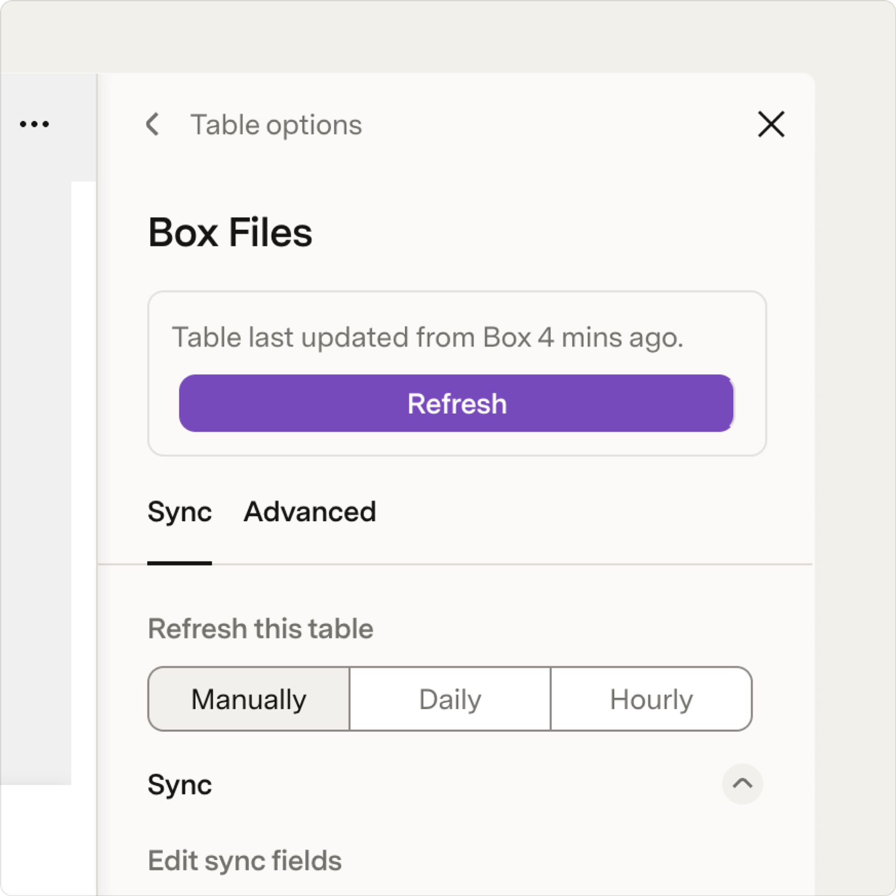Close the Table options panel

(x=771, y=124)
